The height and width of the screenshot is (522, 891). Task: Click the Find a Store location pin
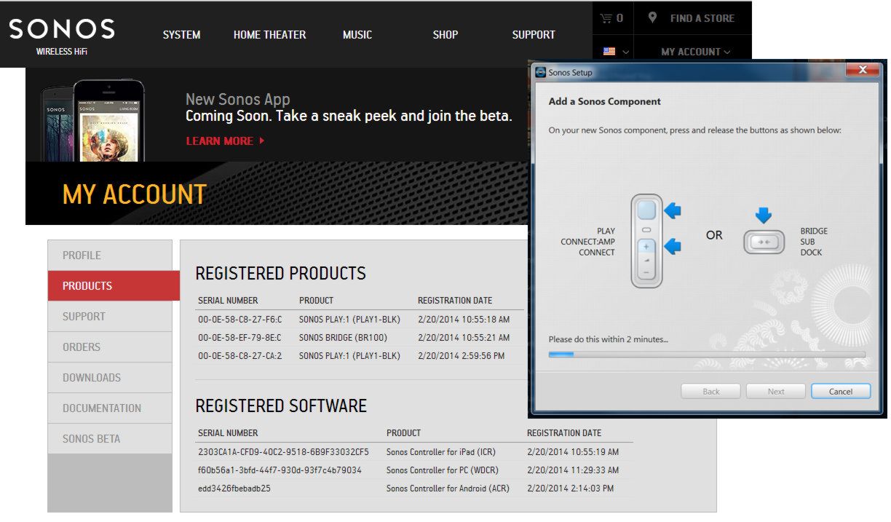pos(653,17)
